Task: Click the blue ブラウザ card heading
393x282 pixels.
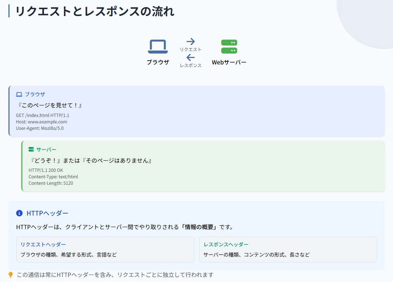Action: (35, 94)
